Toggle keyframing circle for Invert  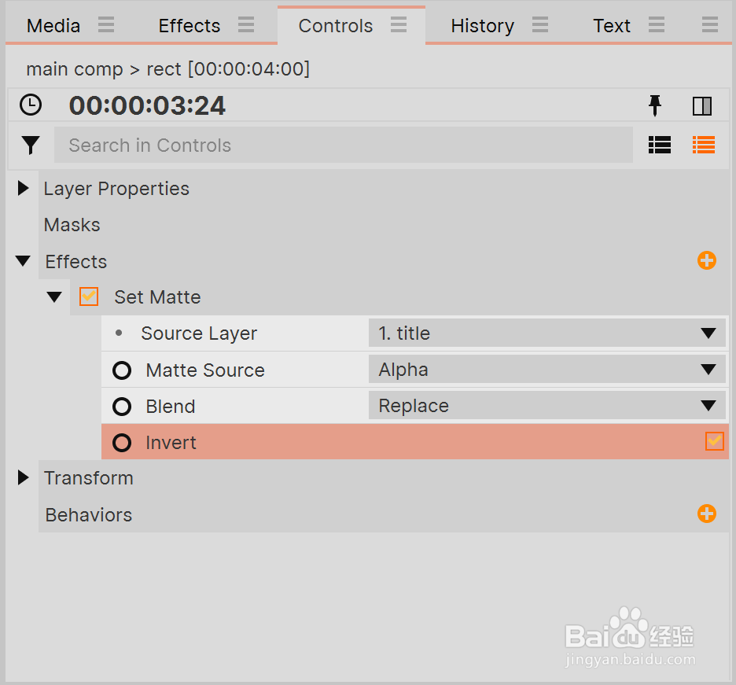(122, 443)
